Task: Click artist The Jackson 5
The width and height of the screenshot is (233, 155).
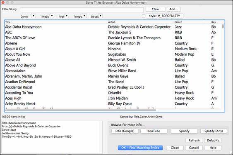Action: [120, 32]
